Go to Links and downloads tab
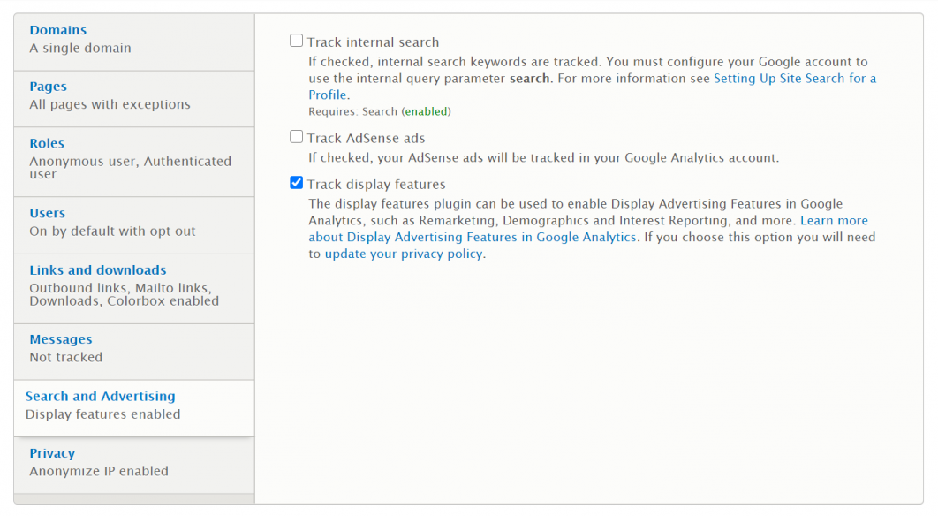The image size is (938, 516). [x=98, y=270]
